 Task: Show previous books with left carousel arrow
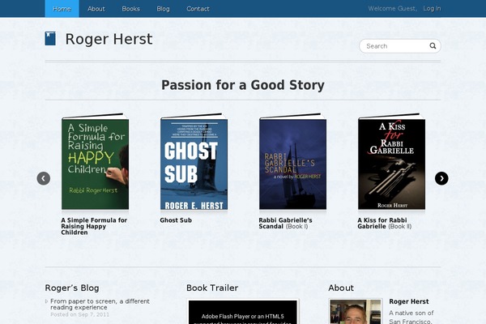[44, 178]
